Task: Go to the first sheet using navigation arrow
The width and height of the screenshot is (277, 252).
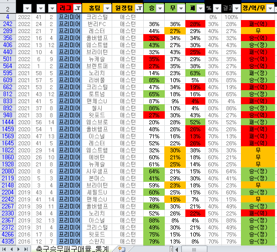Action: pos(4,249)
